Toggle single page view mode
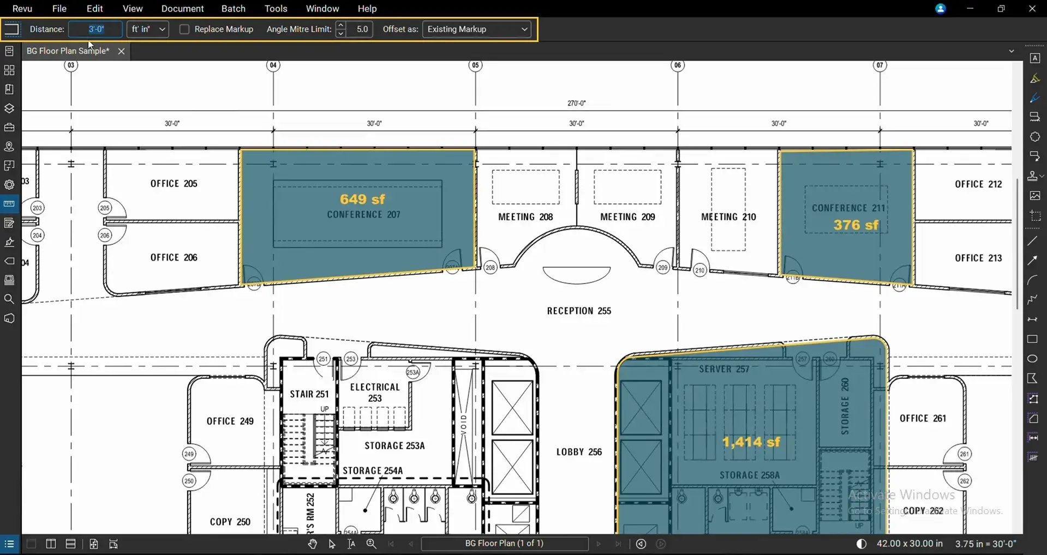1047x555 pixels. click(31, 544)
